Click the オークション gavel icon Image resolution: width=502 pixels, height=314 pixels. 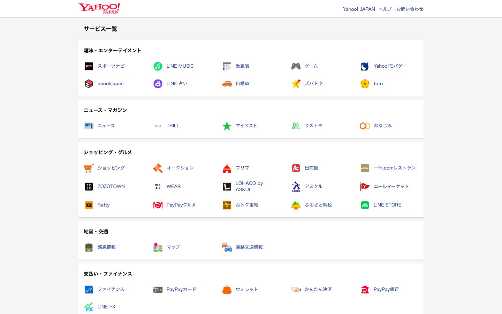pyautogui.click(x=158, y=168)
